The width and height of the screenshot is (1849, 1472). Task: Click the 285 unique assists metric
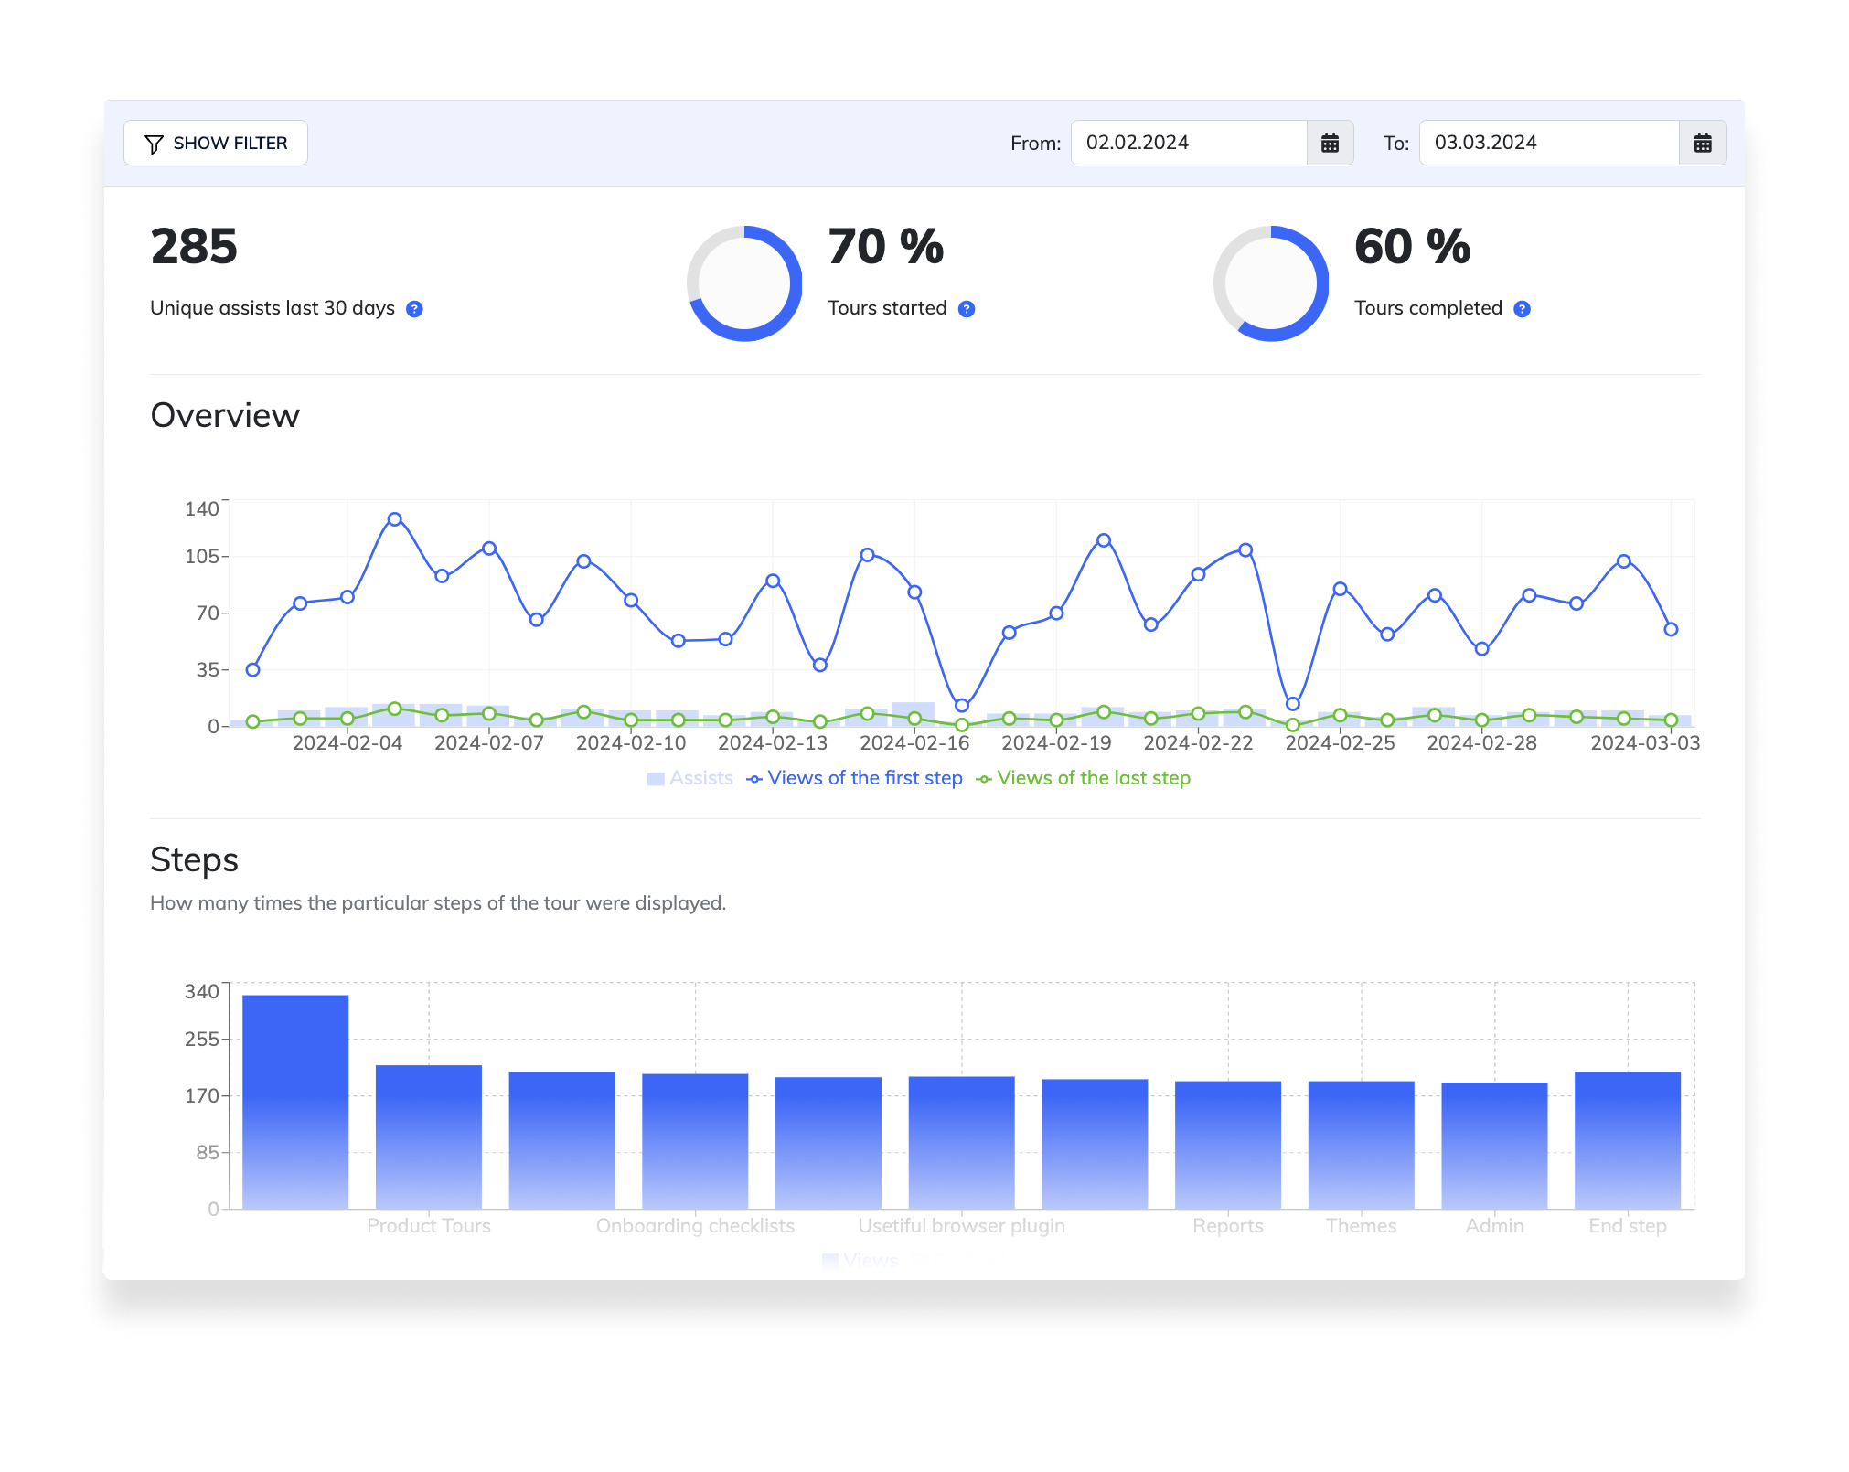click(x=194, y=245)
